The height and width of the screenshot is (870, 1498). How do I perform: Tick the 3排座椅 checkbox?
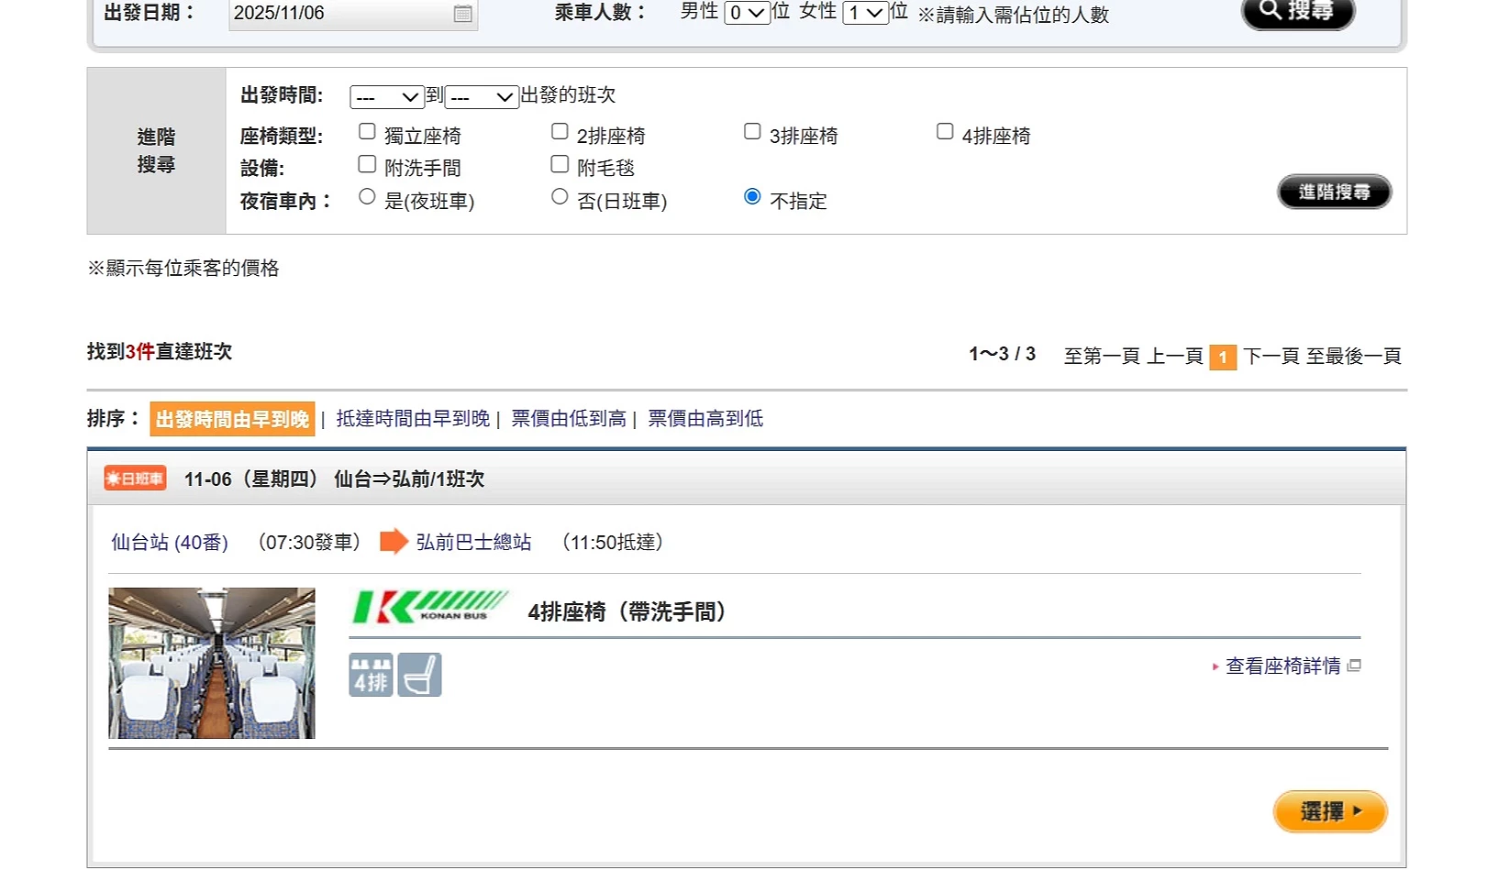pyautogui.click(x=752, y=132)
